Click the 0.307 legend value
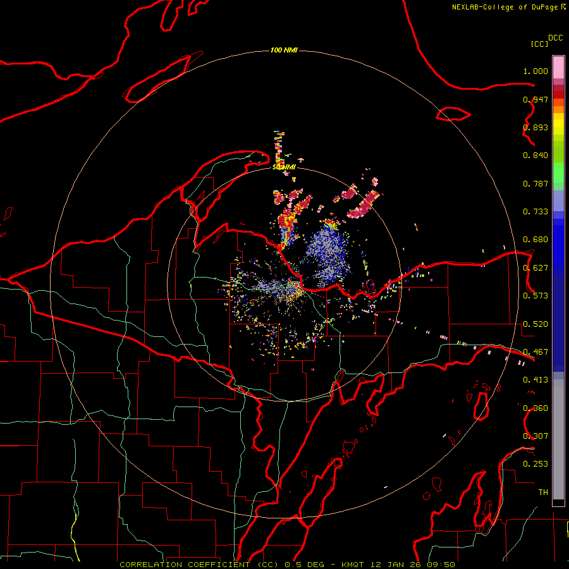 pyautogui.click(x=535, y=436)
